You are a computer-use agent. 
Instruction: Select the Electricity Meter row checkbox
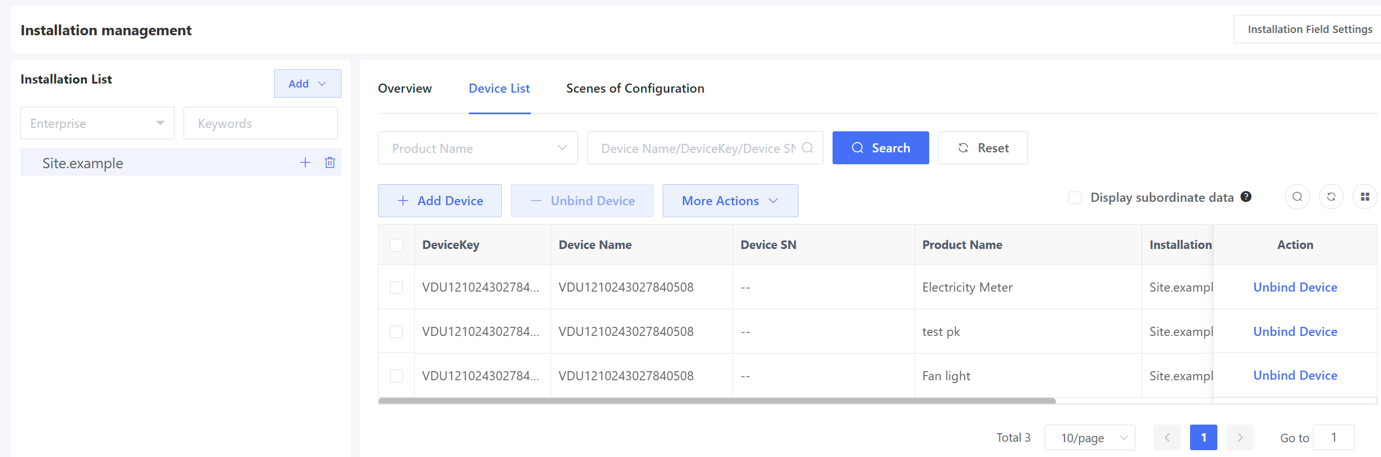(x=396, y=288)
